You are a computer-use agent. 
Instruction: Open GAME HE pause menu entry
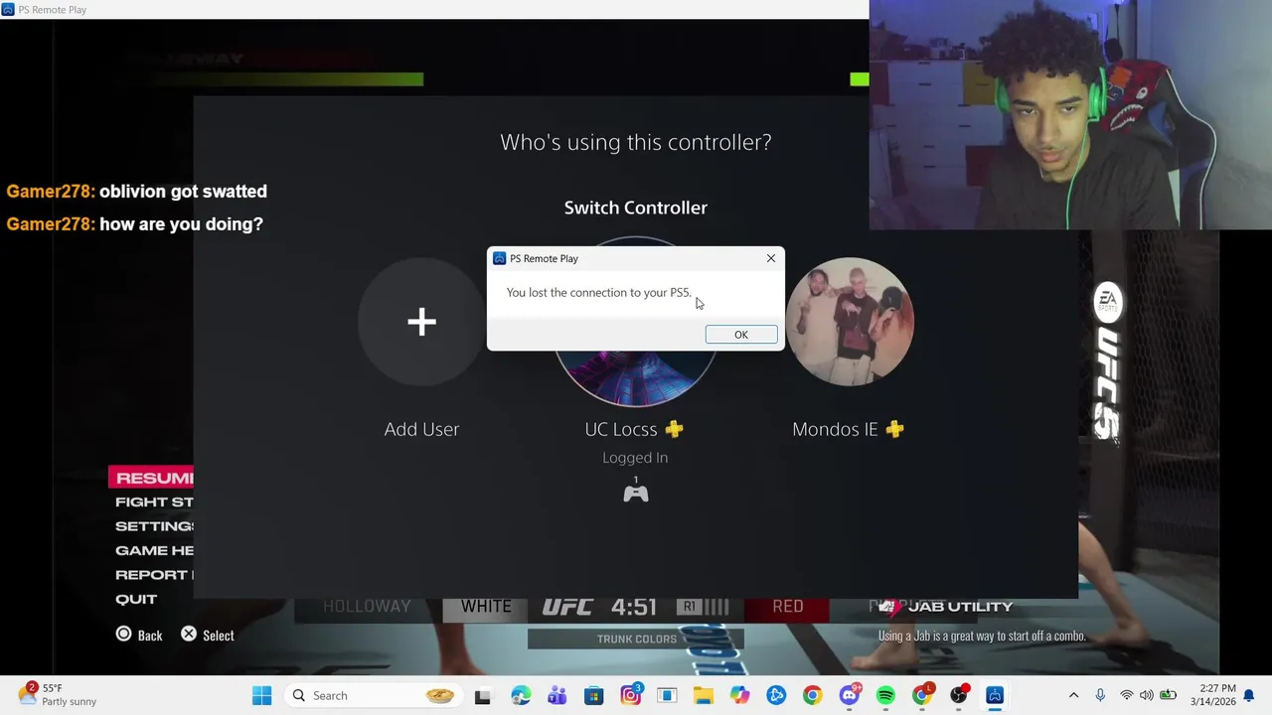[x=154, y=550]
